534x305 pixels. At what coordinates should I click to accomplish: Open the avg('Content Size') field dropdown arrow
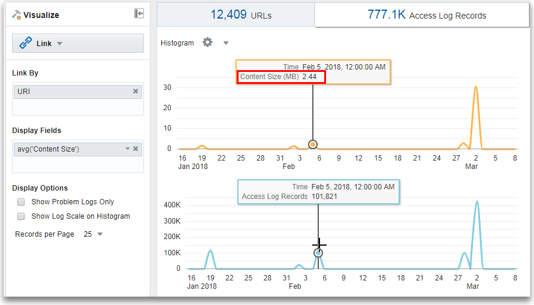pos(128,149)
